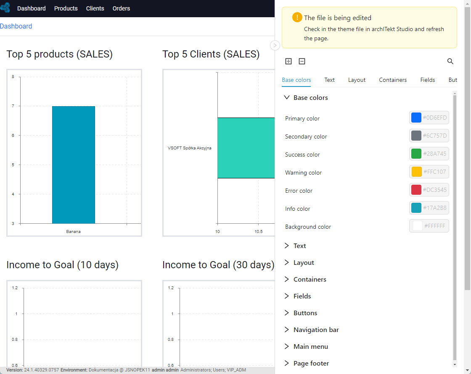Pick the Info color swatch
Viewport: 471px width, 374px height.
(416, 207)
